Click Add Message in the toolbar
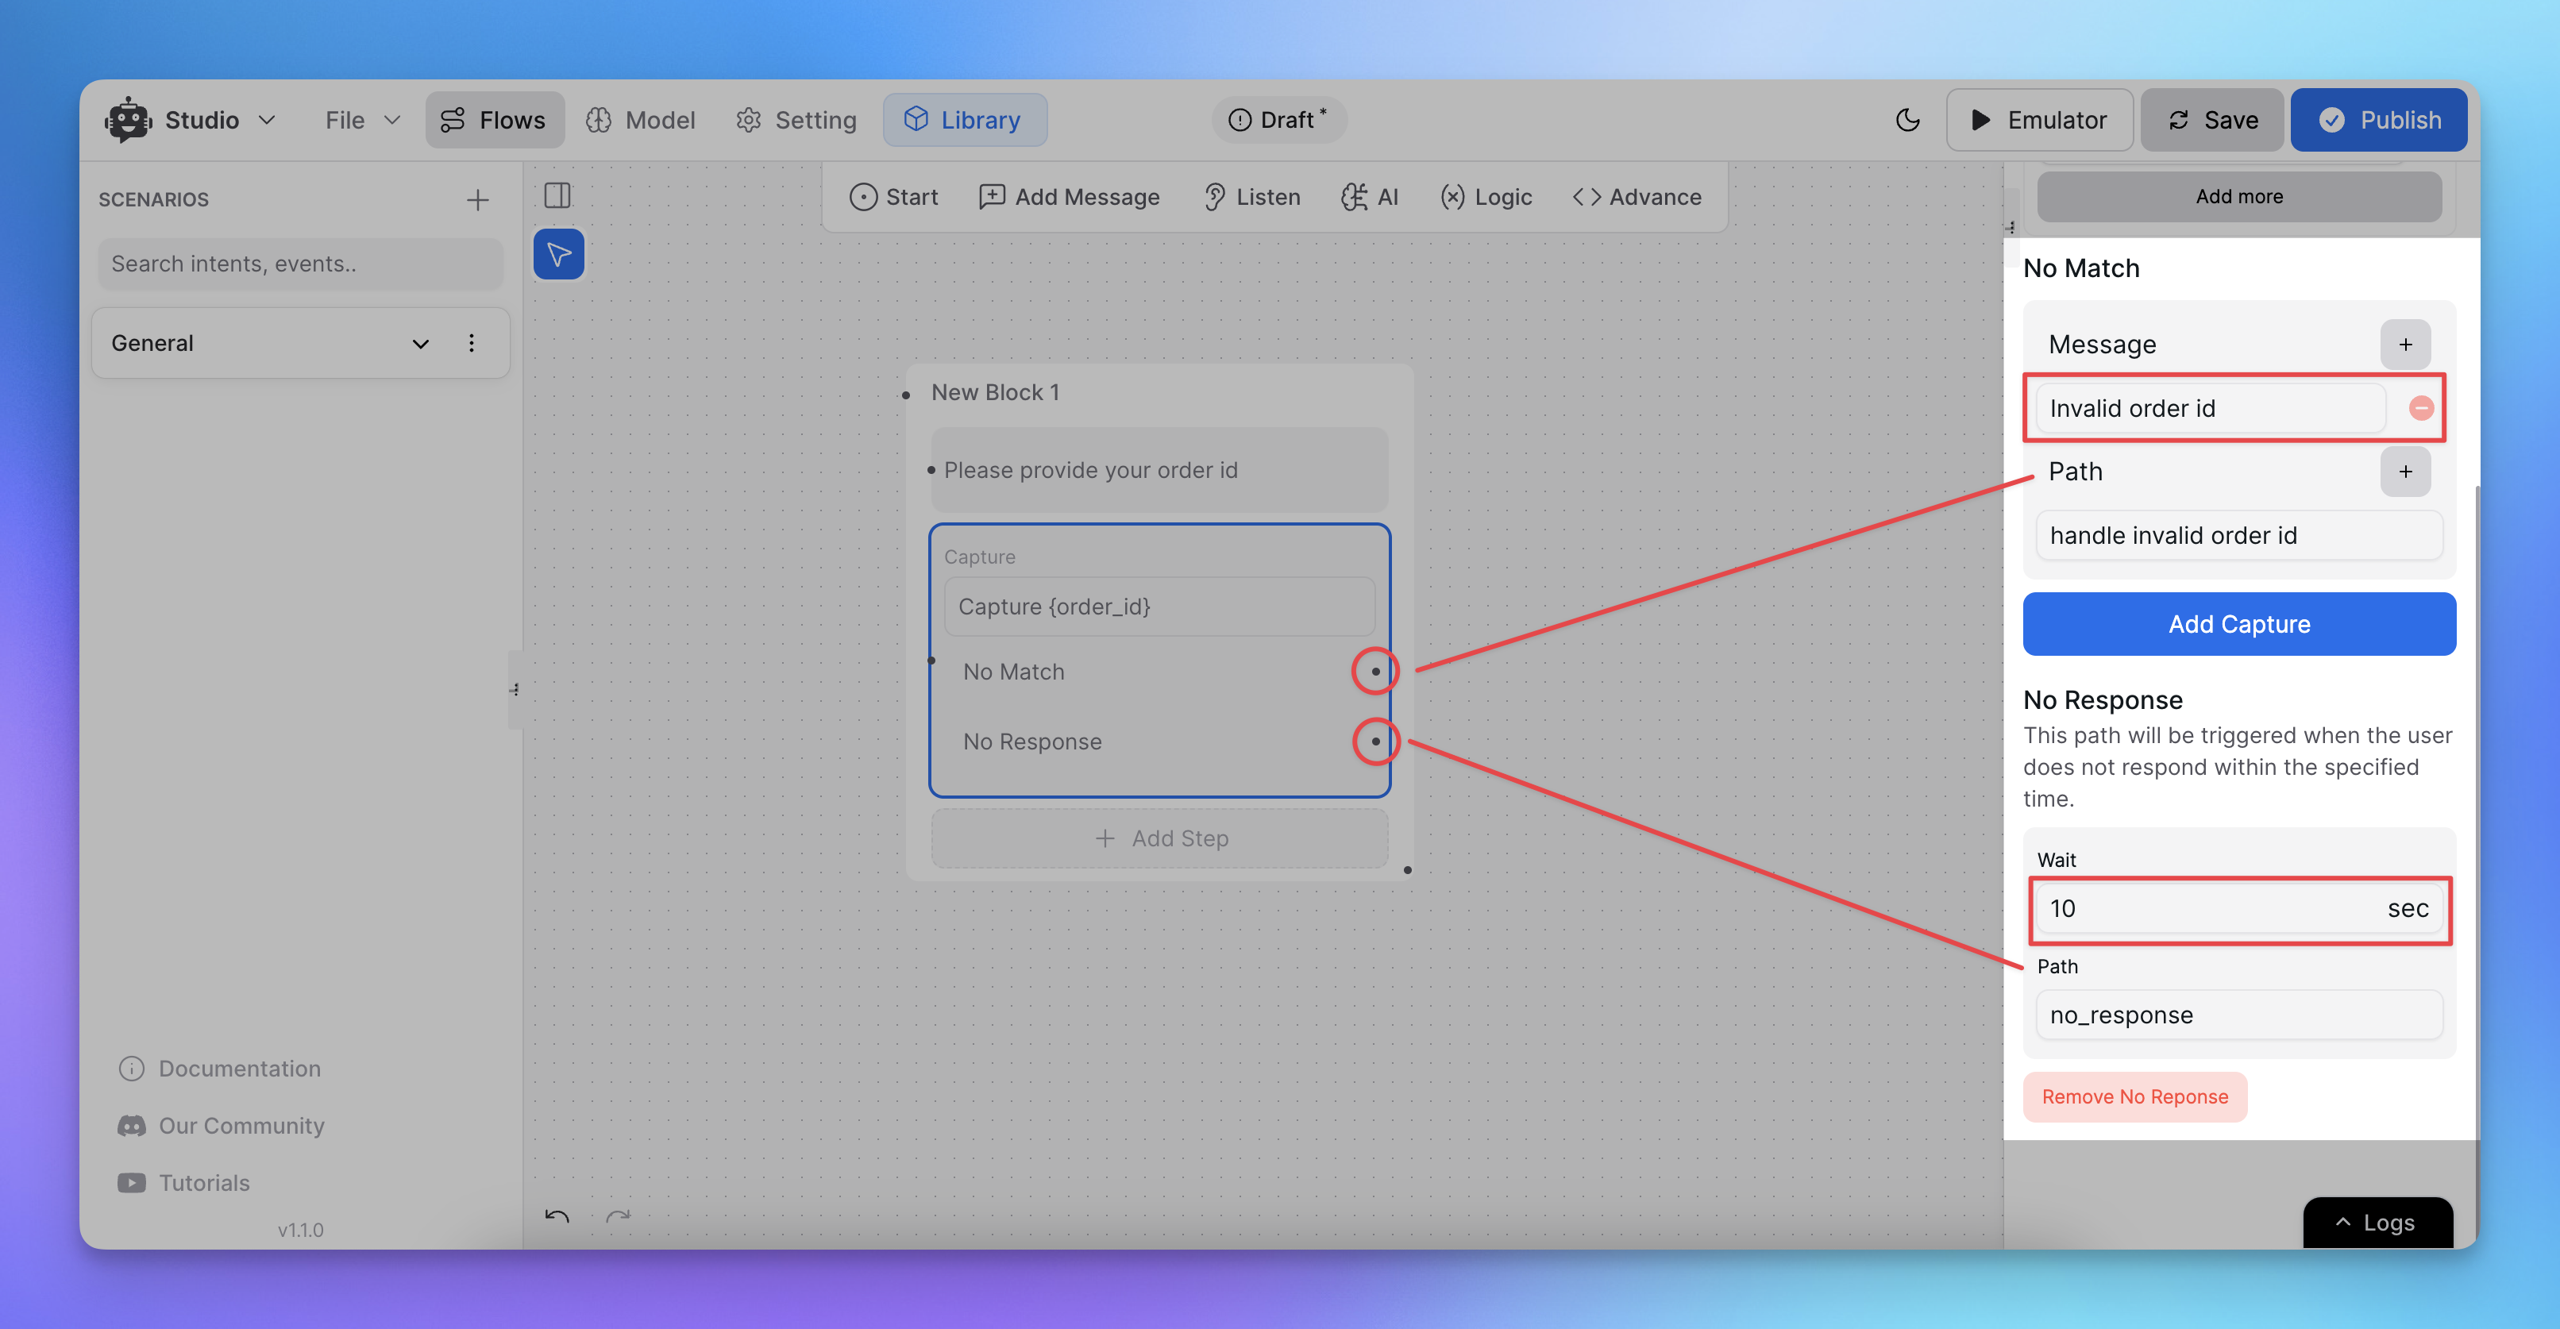Image resolution: width=2560 pixels, height=1329 pixels. pos(1070,198)
